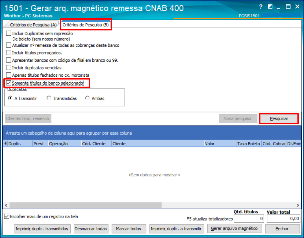304x238 pixels.
Task: Uncheck Somente títulos do banco selecionado
Action: (8, 83)
